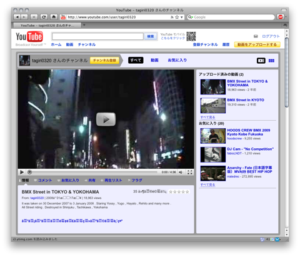The height and width of the screenshot is (257, 300).
Task: Toggle fullscreen video icon
Action: pyautogui.click(x=190, y=172)
